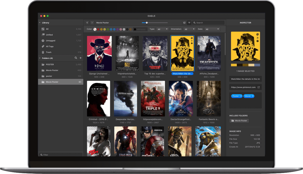
Task: Remove the Movie tag
Action: pyautogui.click(x=253, y=96)
